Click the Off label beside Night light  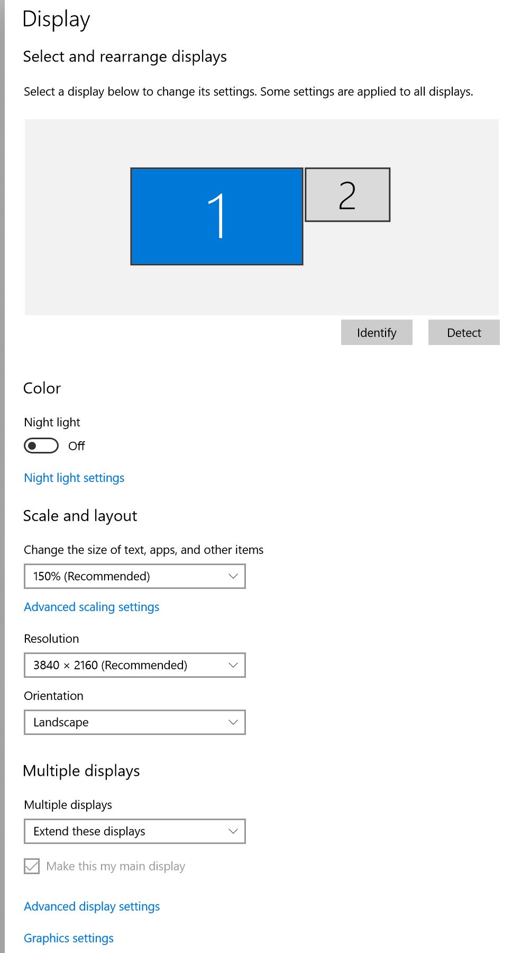tap(76, 446)
